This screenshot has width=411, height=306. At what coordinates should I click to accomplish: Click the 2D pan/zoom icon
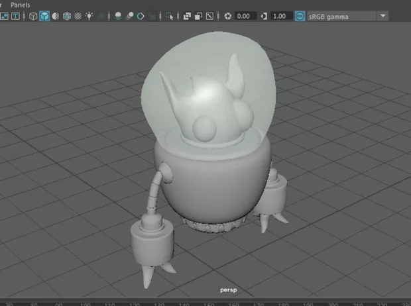[209, 16]
